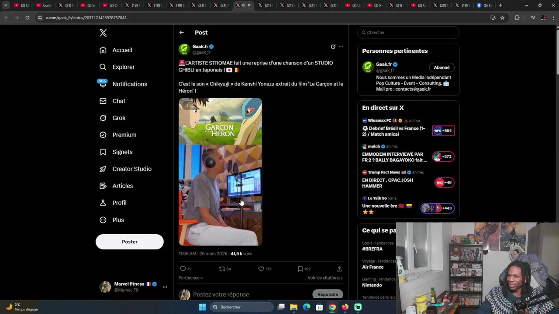The image size is (559, 314).
Task: Click the Signets bookmark icon in sidebar
Action: (103, 152)
